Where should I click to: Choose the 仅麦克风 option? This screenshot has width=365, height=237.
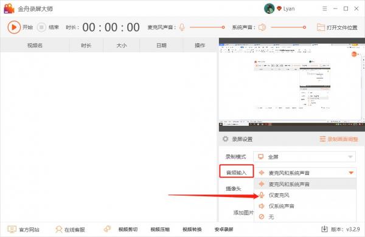(305, 195)
